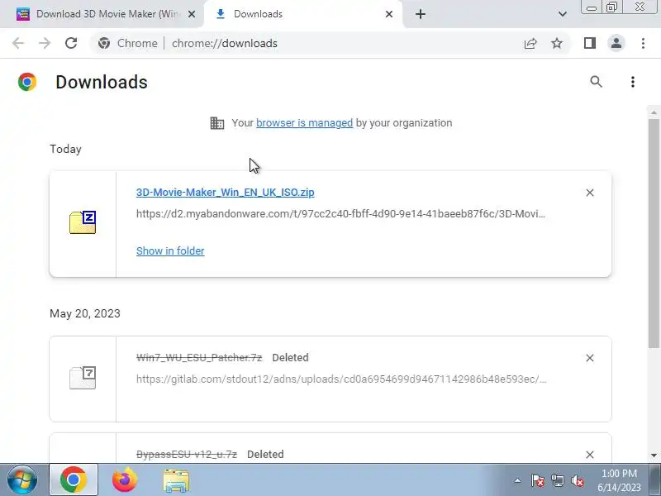Click the Chrome site info icon in address bar
The width and height of the screenshot is (661, 496).
tap(104, 43)
